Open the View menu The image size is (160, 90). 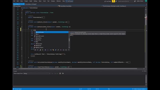(x=21, y=1)
